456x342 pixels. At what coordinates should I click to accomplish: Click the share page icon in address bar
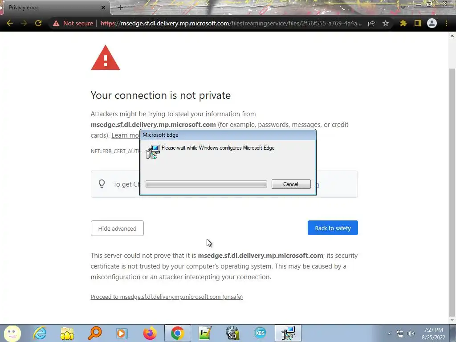click(371, 23)
